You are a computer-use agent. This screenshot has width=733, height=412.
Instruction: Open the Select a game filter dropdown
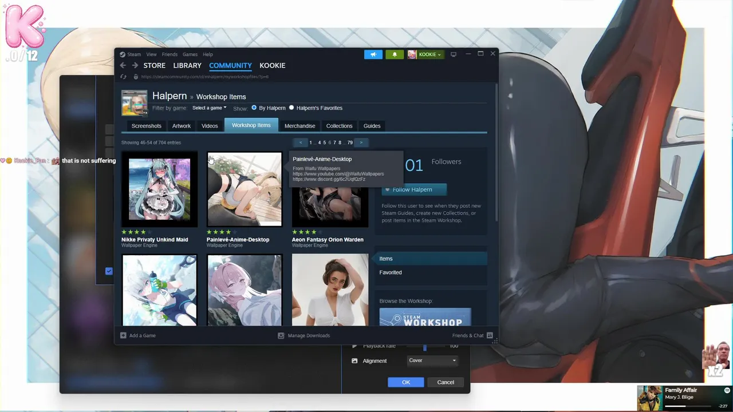click(x=209, y=108)
